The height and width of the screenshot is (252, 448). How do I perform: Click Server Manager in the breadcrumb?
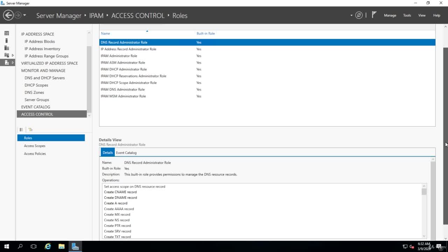coord(59,16)
